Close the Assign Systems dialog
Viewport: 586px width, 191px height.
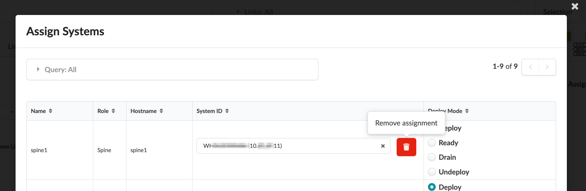pyautogui.click(x=575, y=6)
